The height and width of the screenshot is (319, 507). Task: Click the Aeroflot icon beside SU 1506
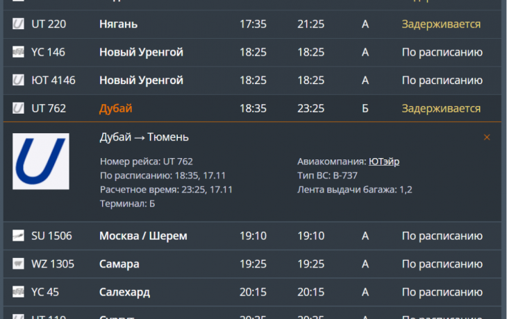coord(19,236)
